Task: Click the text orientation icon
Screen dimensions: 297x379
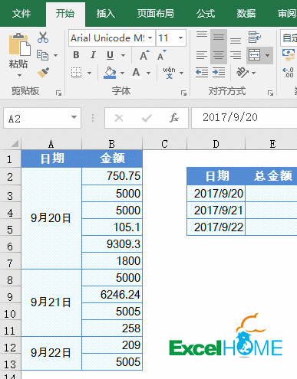Action: coord(242,73)
